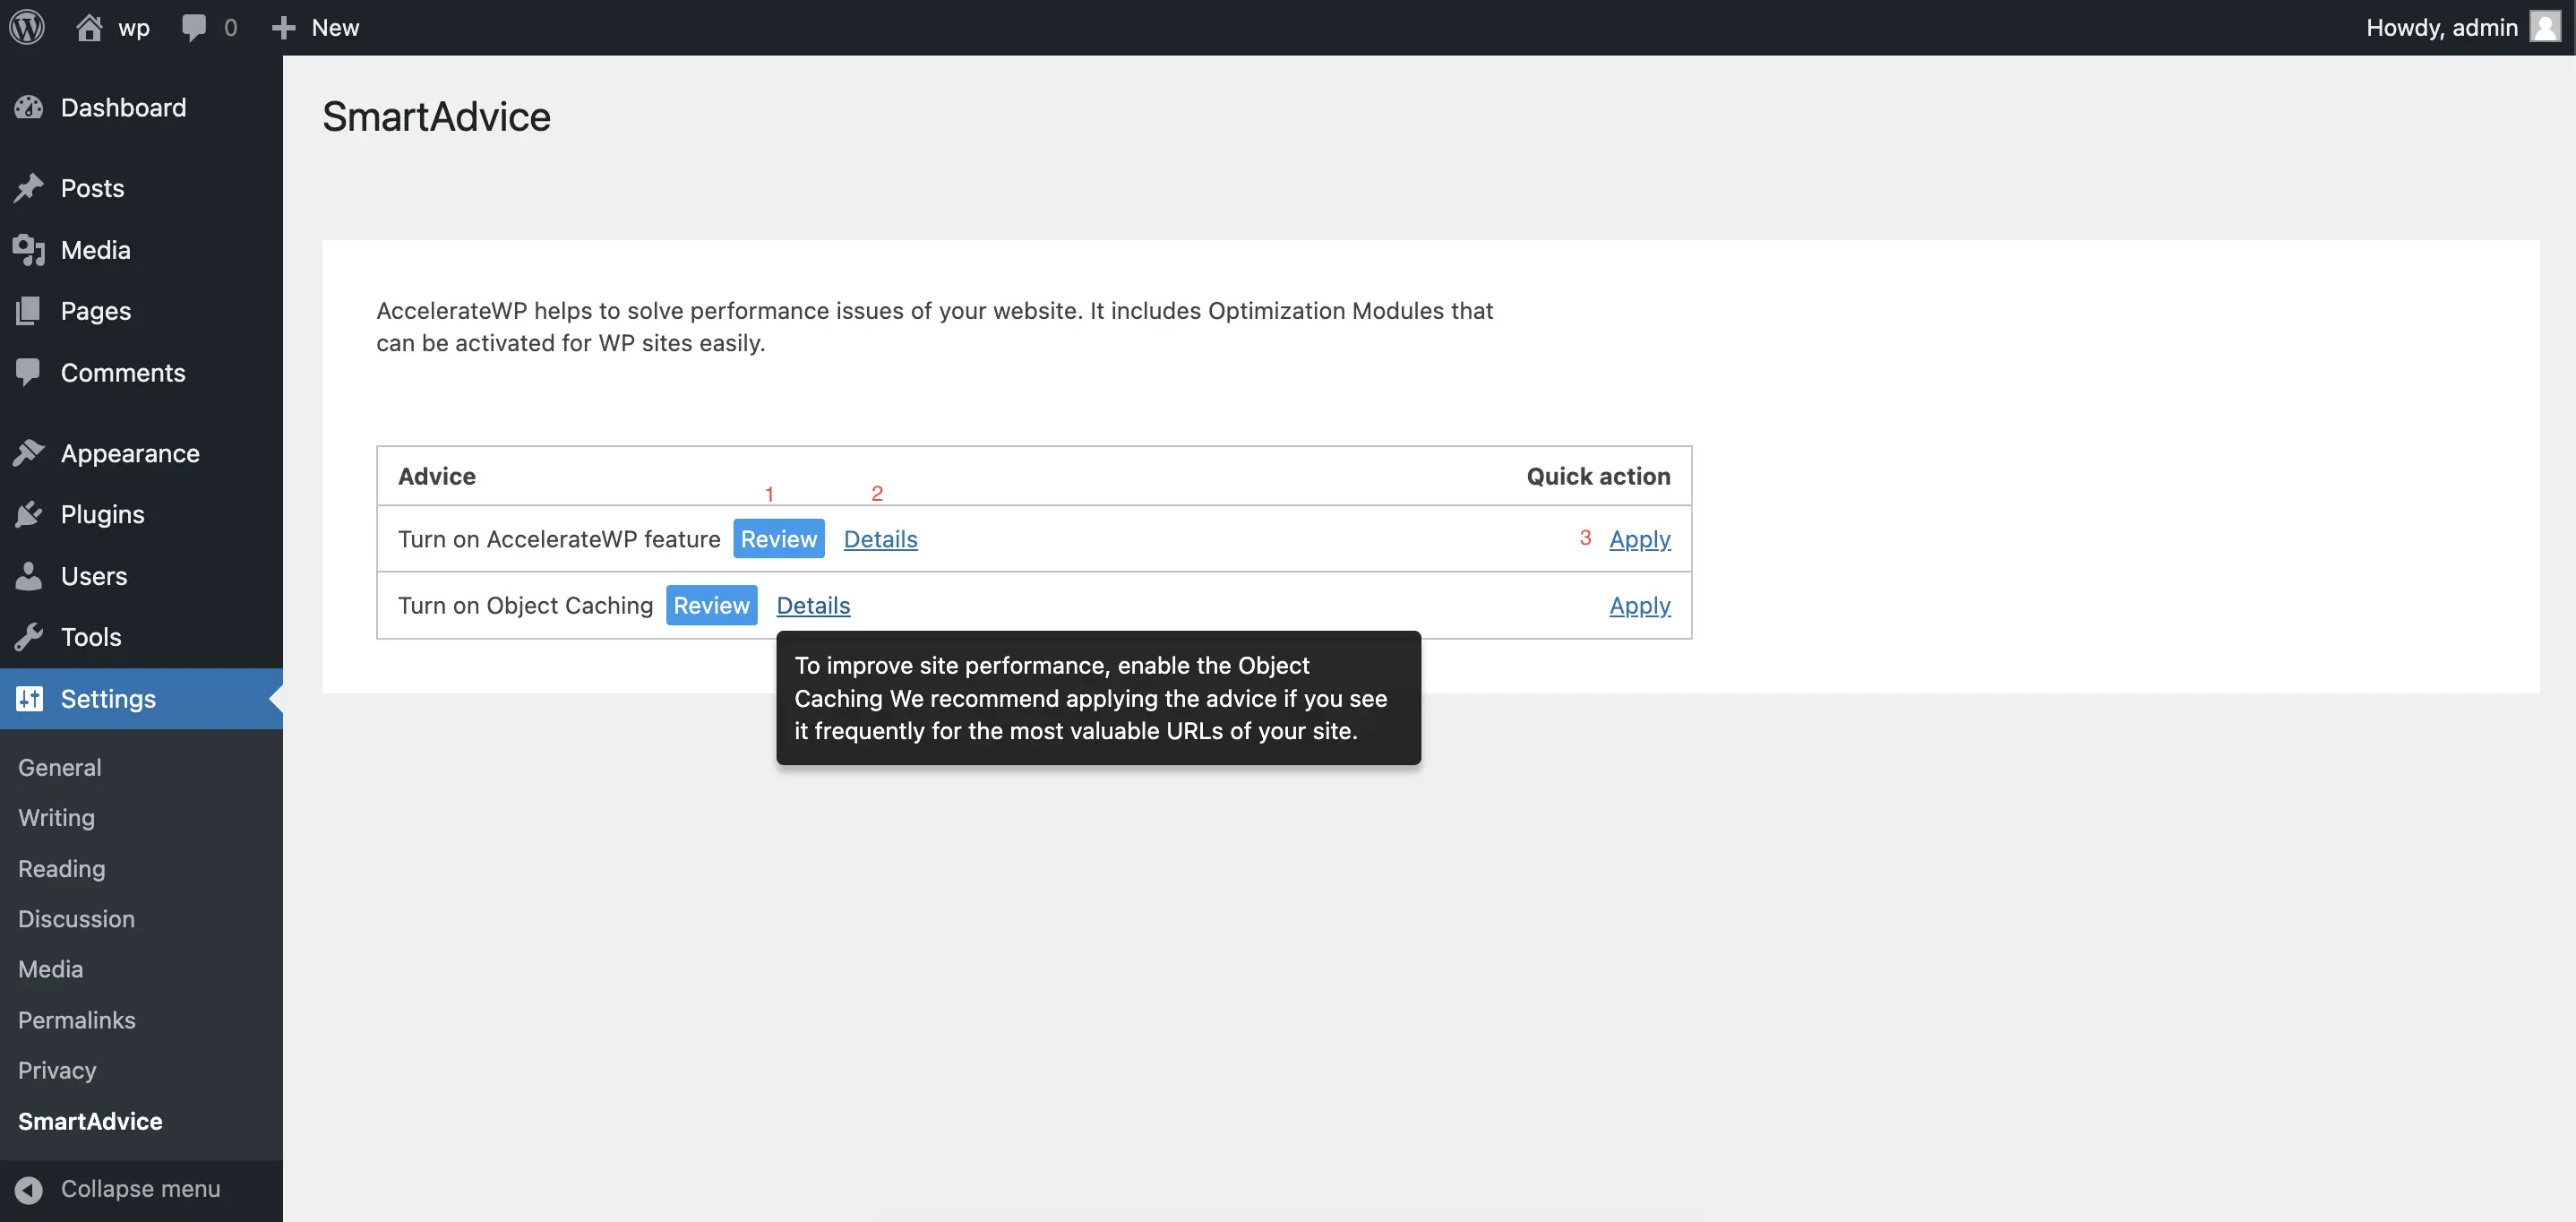Image resolution: width=2576 pixels, height=1222 pixels.
Task: Apply the Object Caching advice
Action: (1639, 604)
